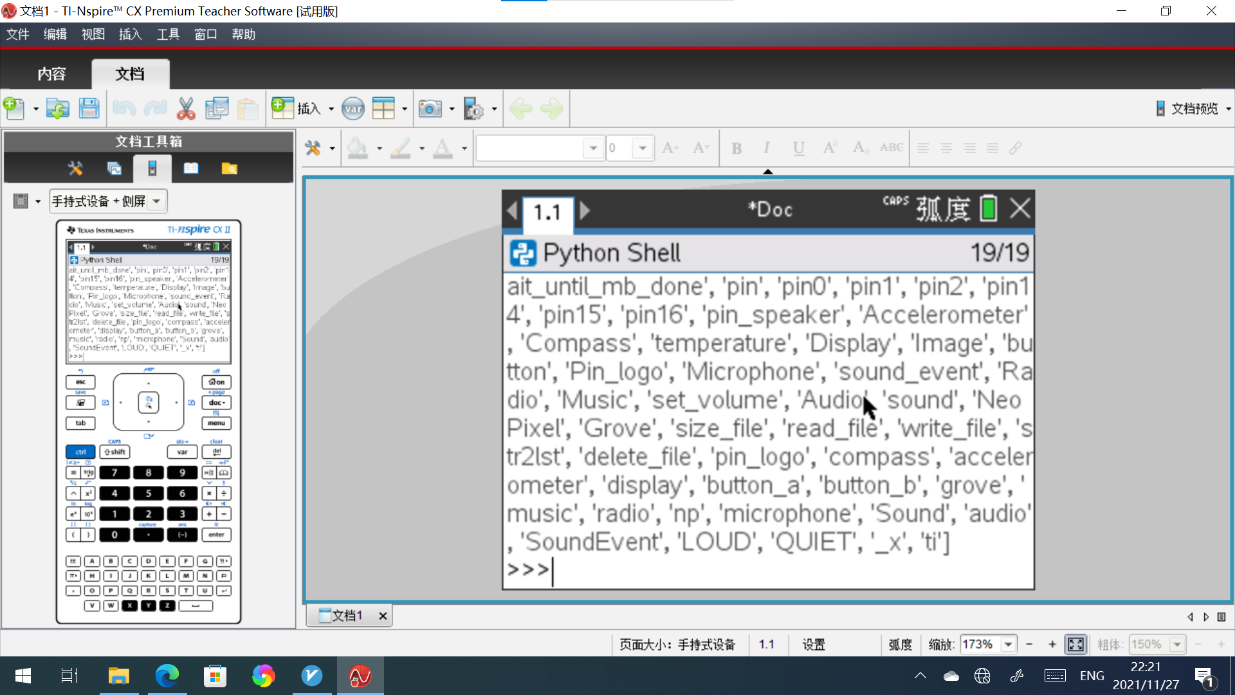This screenshot has width=1235, height=695.
Task: Close the handheld document with X
Action: 1020,208
